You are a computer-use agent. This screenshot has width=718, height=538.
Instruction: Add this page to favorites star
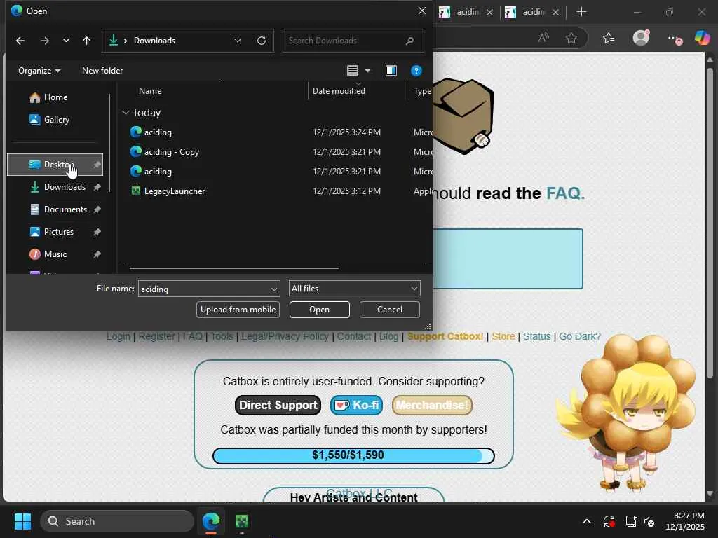coord(571,38)
